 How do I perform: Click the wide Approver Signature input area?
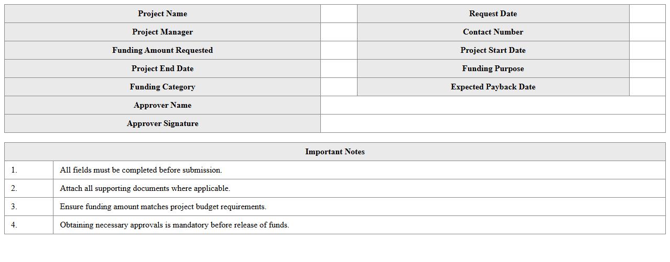pyautogui.click(x=493, y=123)
